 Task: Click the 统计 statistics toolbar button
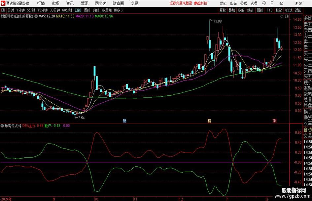pos(251,10)
